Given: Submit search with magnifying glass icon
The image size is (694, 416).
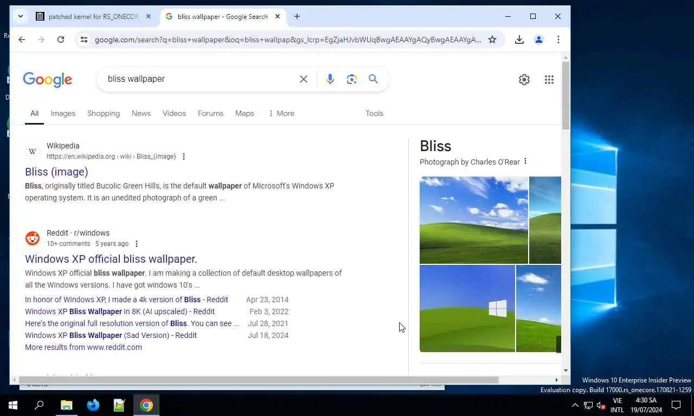Looking at the screenshot, I should point(373,79).
